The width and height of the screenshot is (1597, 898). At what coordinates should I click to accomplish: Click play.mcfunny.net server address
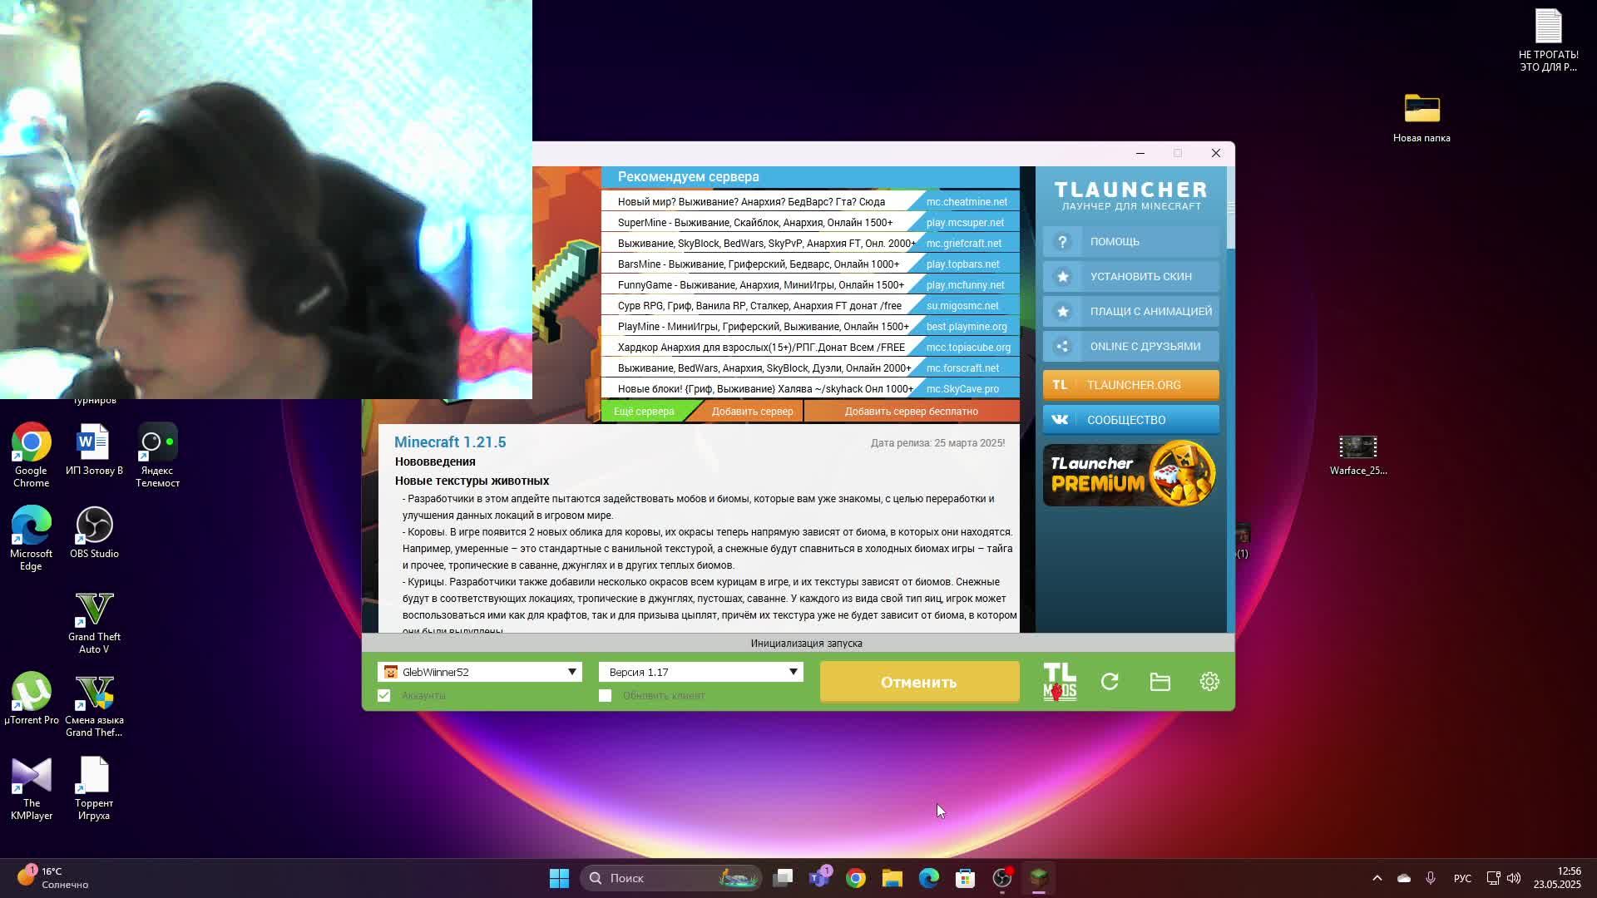pyautogui.click(x=966, y=284)
